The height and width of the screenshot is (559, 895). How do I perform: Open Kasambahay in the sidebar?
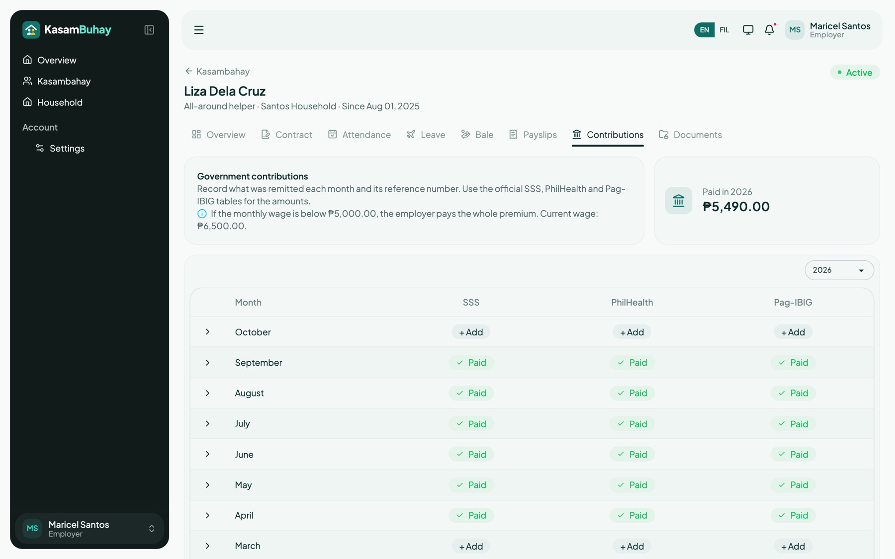click(57, 81)
